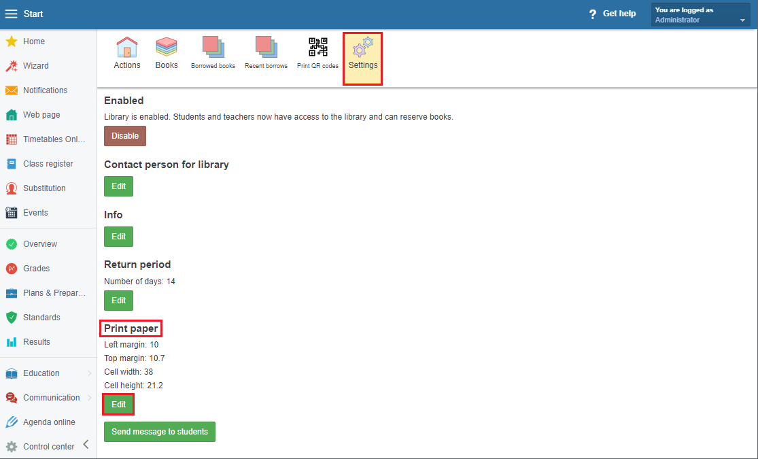The width and height of the screenshot is (758, 459).
Task: Expand the Education submenu chevron
Action: (90, 373)
